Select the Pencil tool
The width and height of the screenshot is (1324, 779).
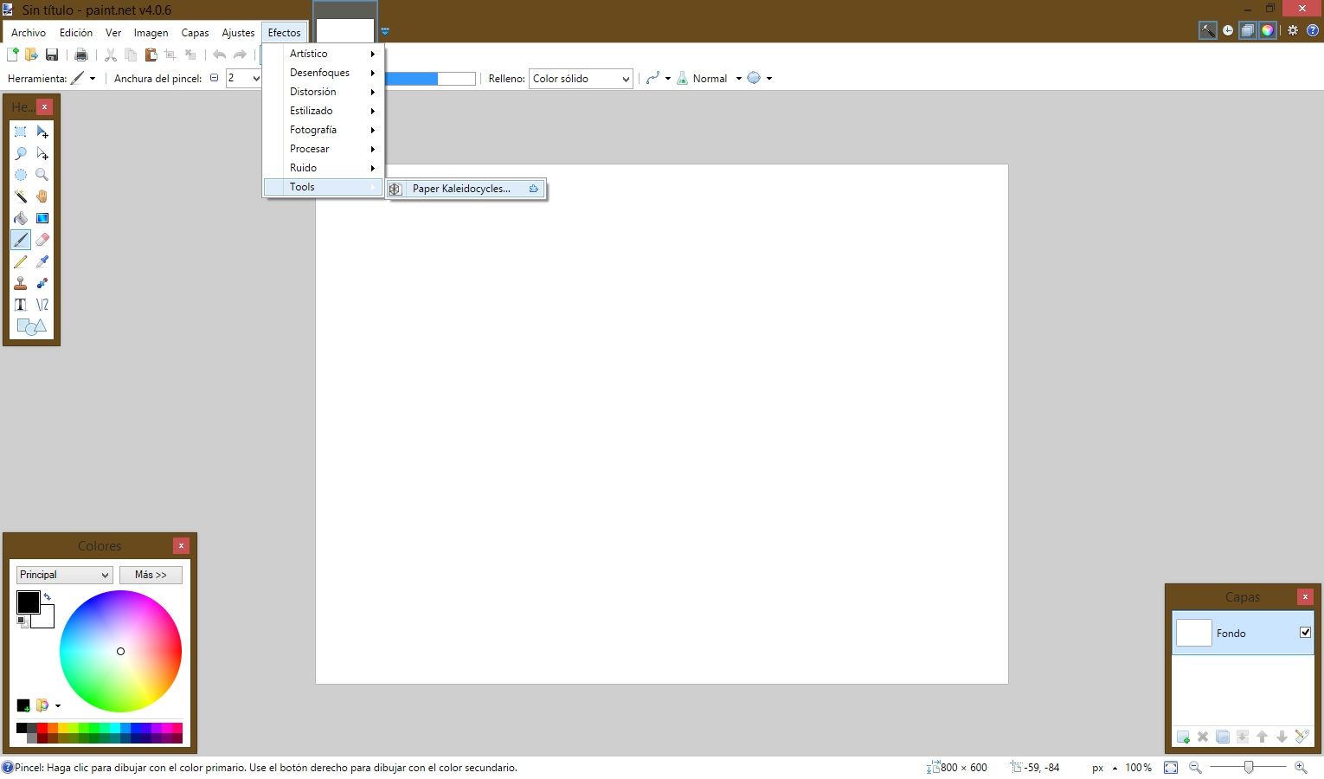(x=21, y=261)
